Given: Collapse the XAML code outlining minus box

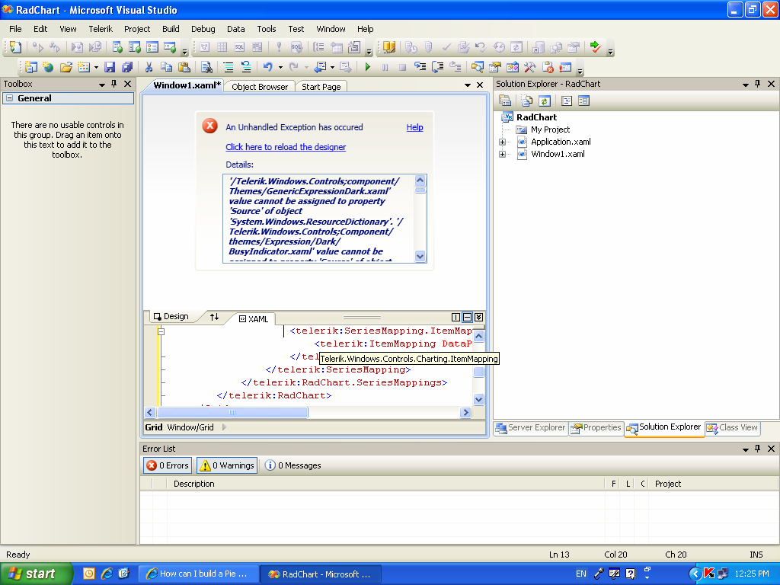Looking at the screenshot, I should (x=161, y=331).
